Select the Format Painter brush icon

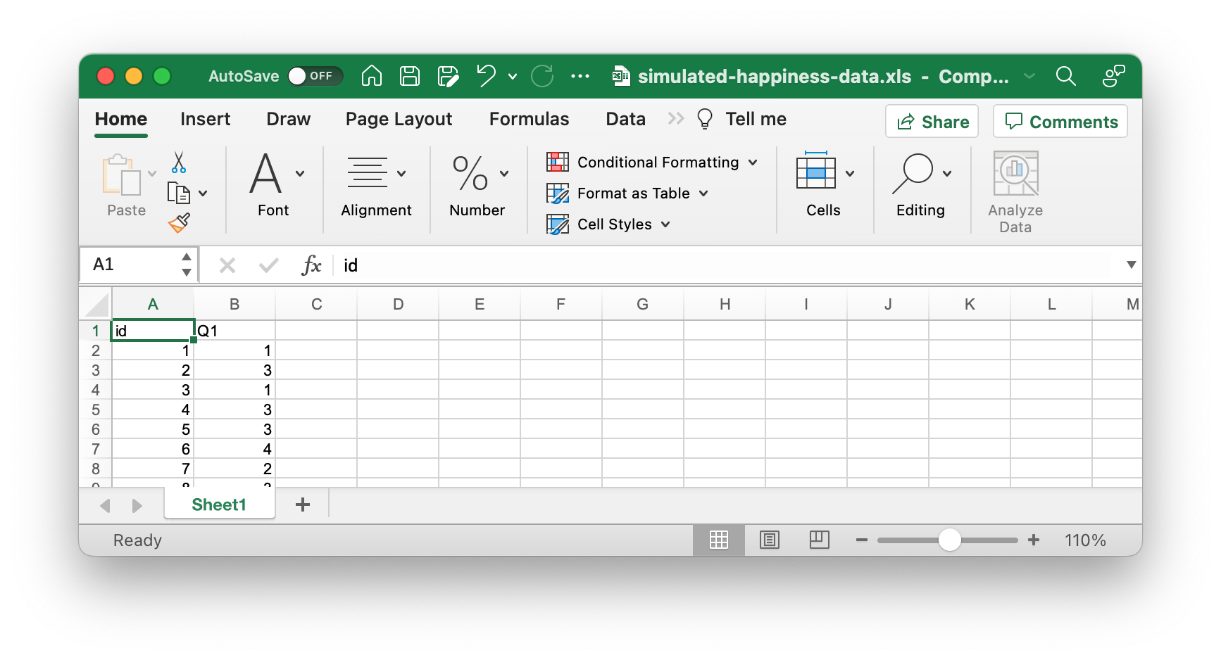coord(179,223)
